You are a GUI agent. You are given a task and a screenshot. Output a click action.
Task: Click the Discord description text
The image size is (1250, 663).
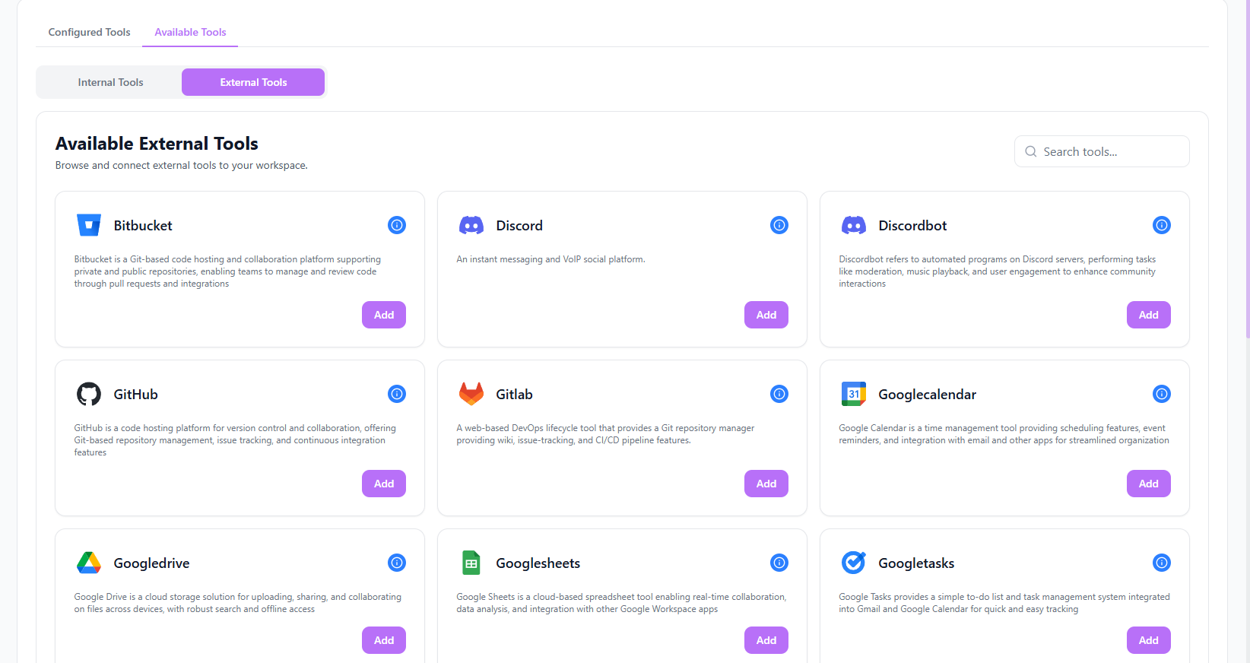coord(550,259)
